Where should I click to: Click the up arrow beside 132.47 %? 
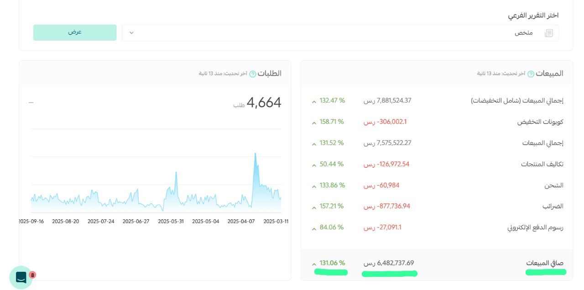[x=314, y=101]
